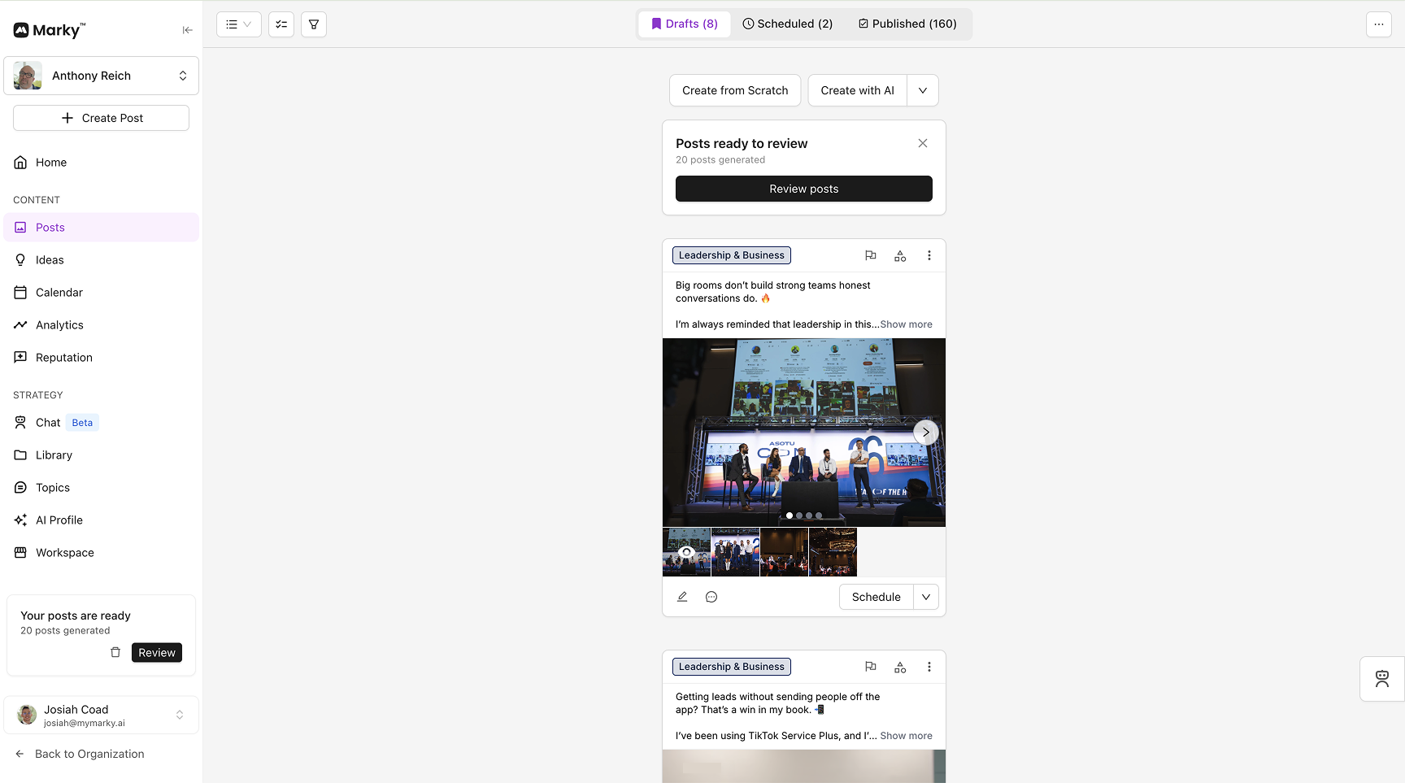Advance the carousel with the next arrow

(926, 433)
